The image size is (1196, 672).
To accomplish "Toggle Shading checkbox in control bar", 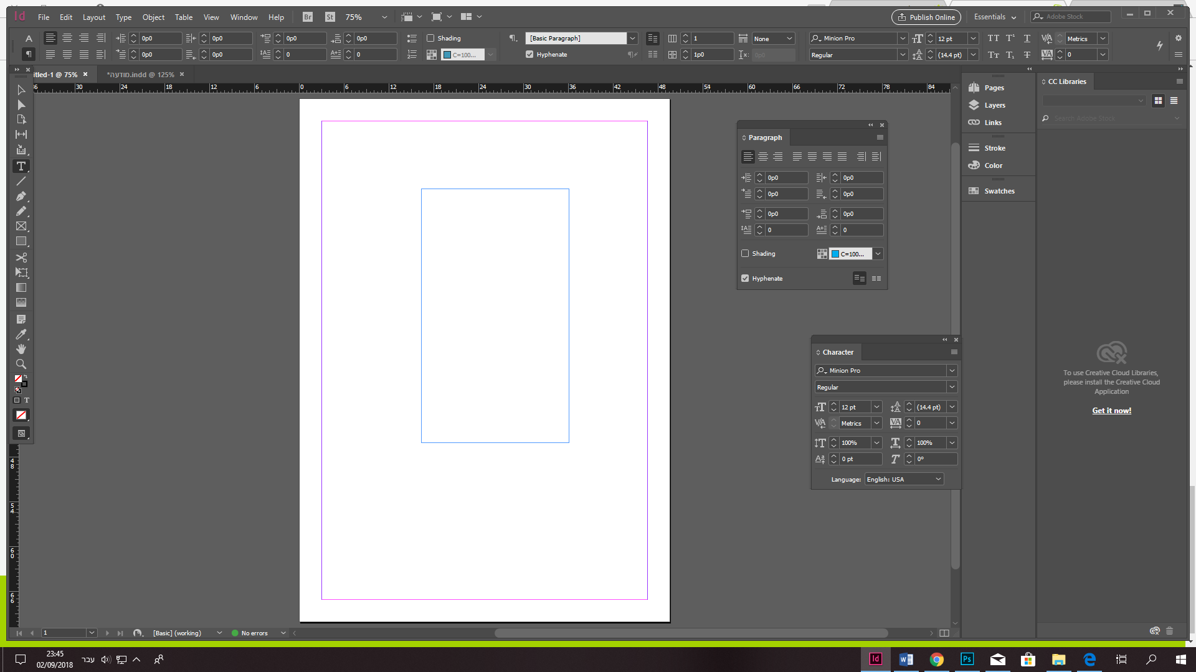I will [x=430, y=38].
